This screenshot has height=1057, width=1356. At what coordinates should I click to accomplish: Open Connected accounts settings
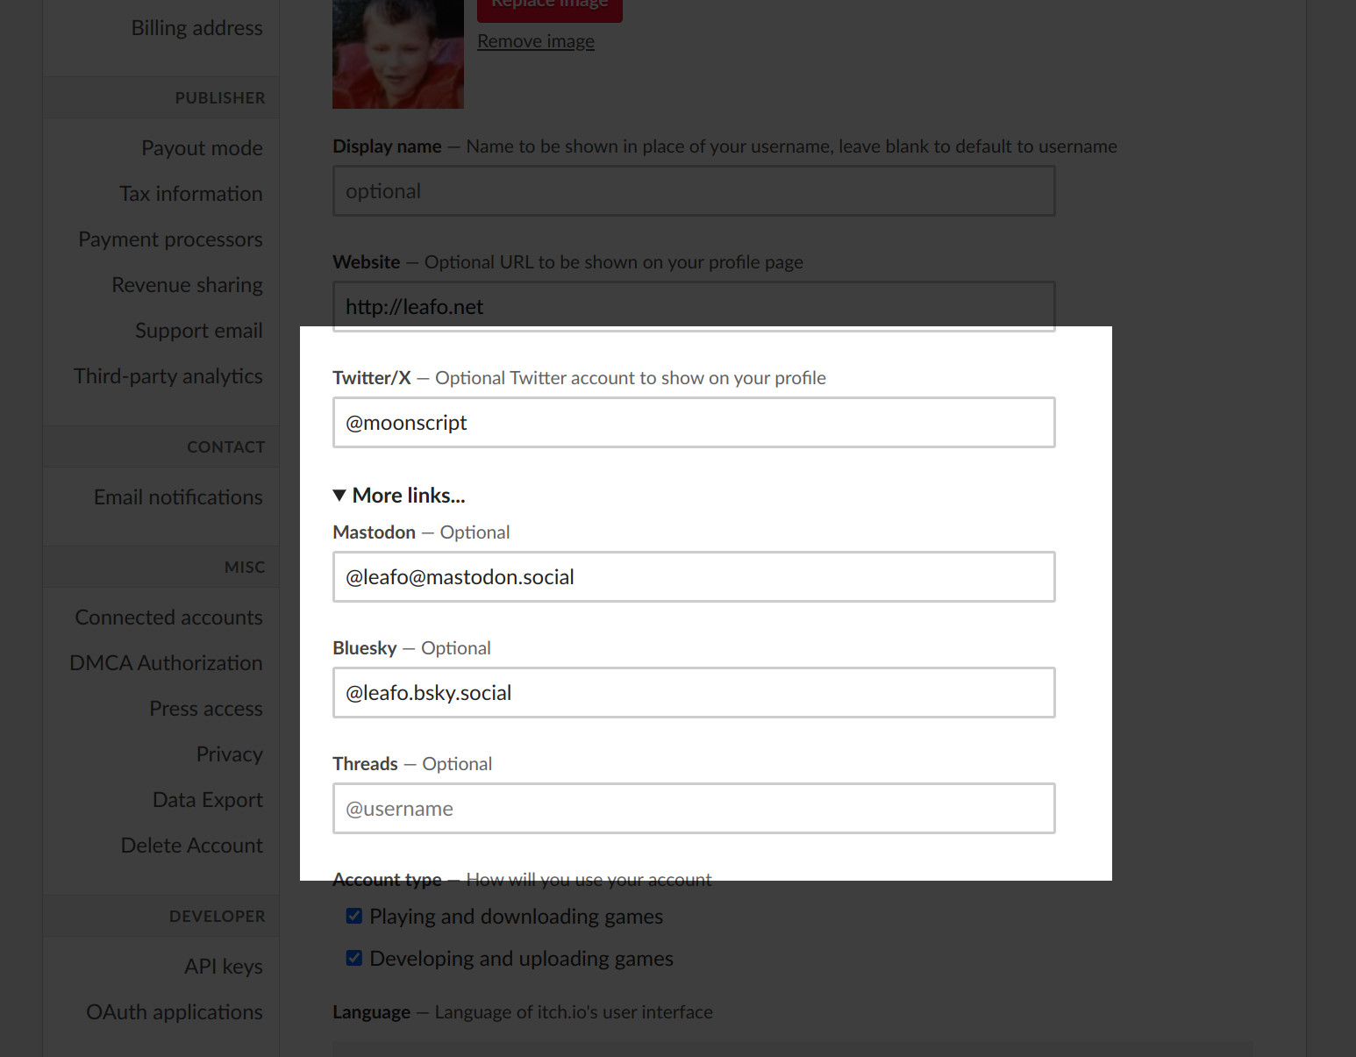(x=168, y=618)
